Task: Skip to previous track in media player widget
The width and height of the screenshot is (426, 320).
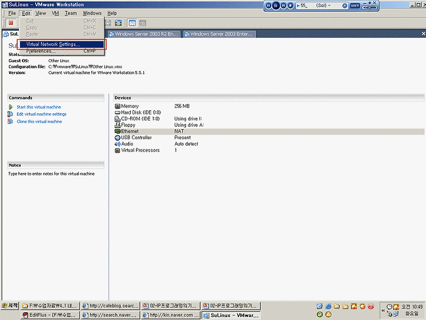Action: point(268,5)
